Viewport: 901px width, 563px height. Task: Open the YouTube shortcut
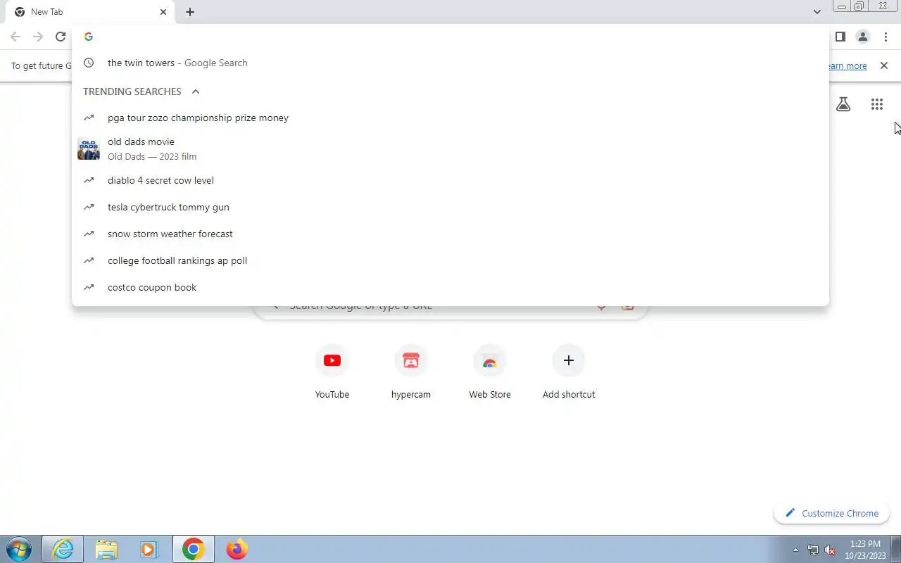coord(332,372)
